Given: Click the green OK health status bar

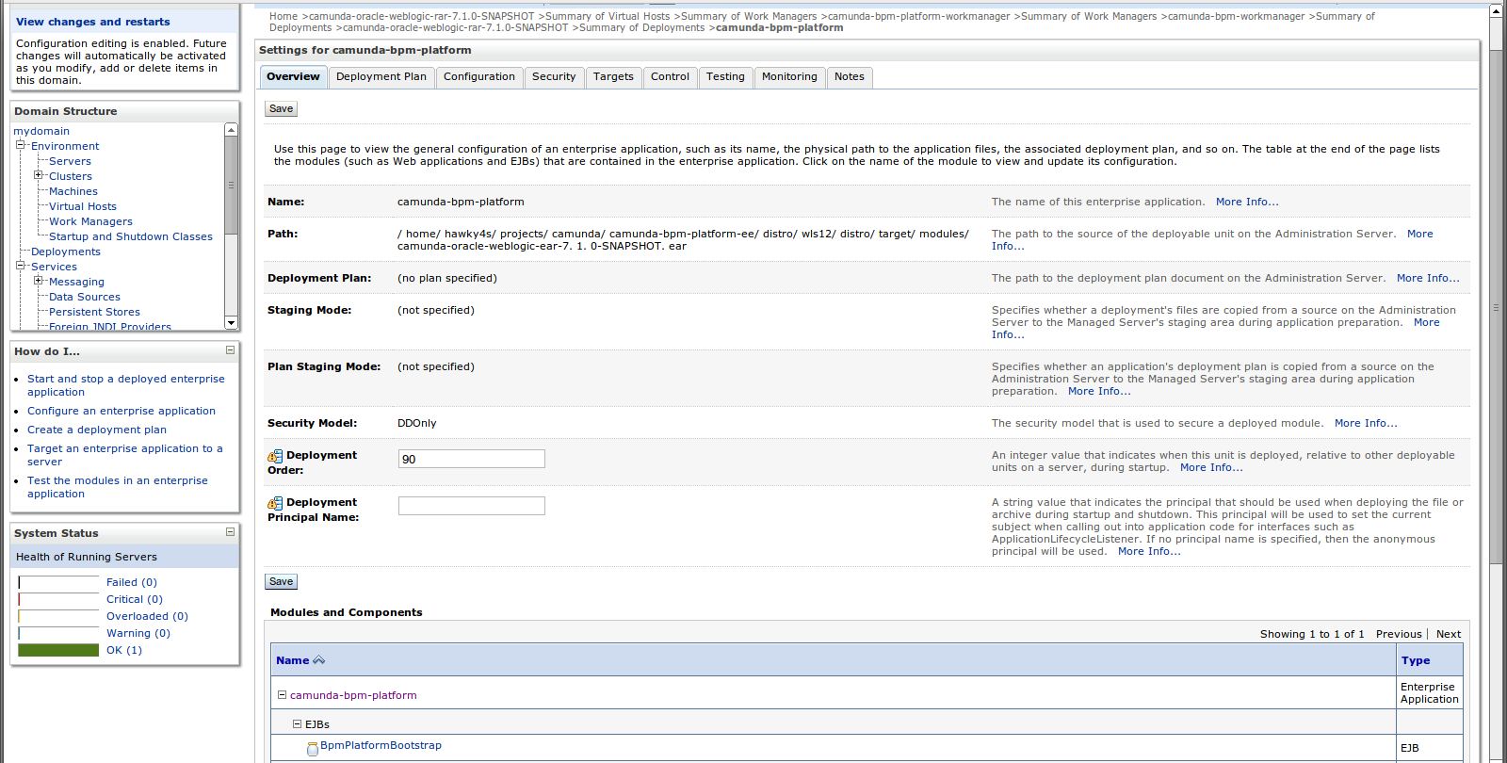Looking at the screenshot, I should tap(58, 650).
